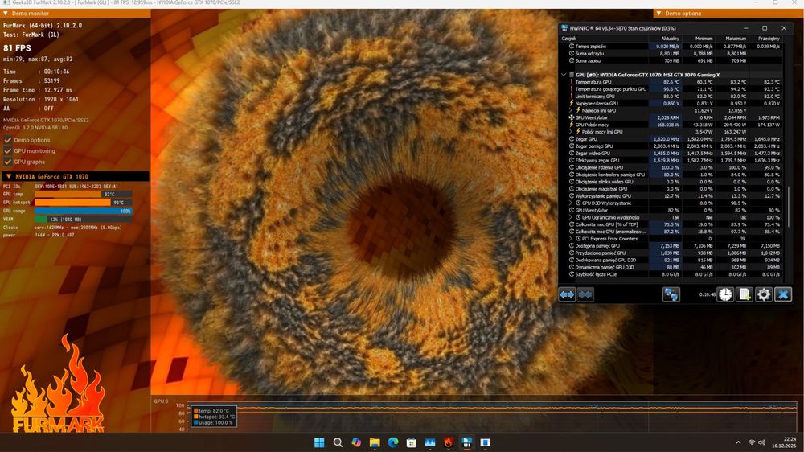Uncheck the GPU graphs checkbox
The image size is (804, 452).
click(x=8, y=162)
